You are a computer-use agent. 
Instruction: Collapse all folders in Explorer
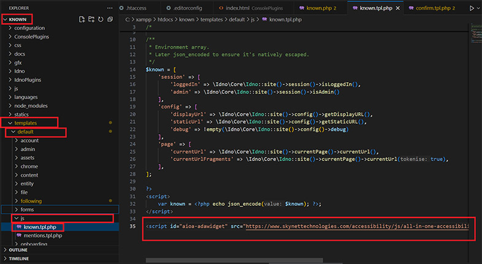(x=110, y=20)
